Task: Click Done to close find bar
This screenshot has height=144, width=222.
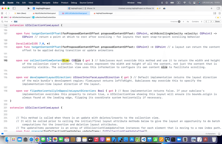Action: pyautogui.click(x=217, y=22)
